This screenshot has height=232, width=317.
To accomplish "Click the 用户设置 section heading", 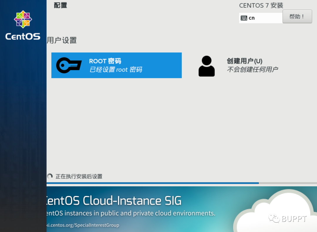I will pos(62,40).
